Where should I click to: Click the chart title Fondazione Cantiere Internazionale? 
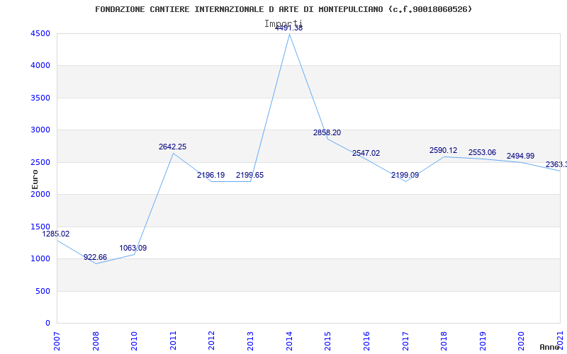[x=283, y=9]
